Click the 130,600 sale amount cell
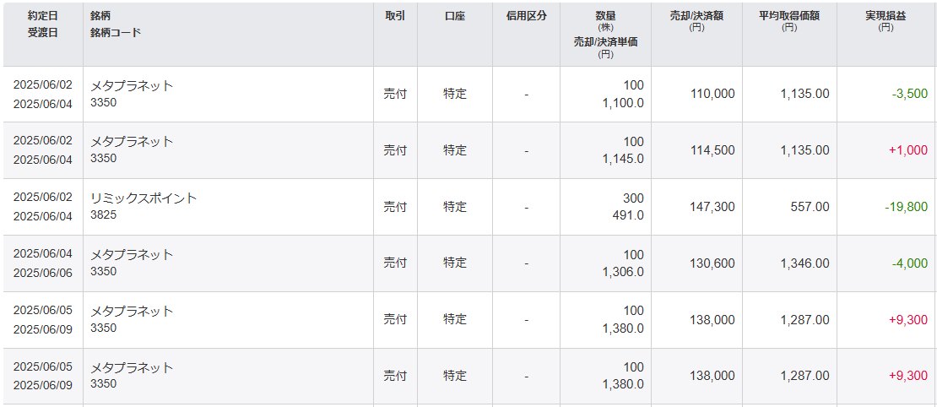 712,263
